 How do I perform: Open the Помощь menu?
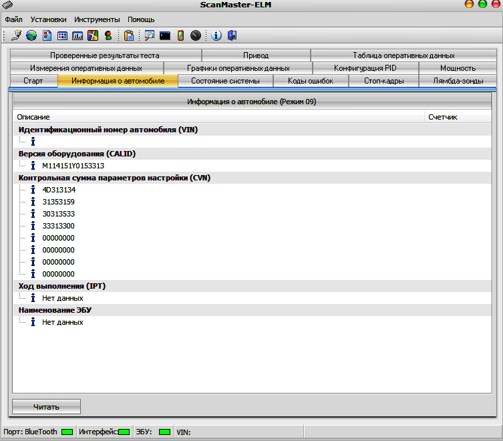141,19
